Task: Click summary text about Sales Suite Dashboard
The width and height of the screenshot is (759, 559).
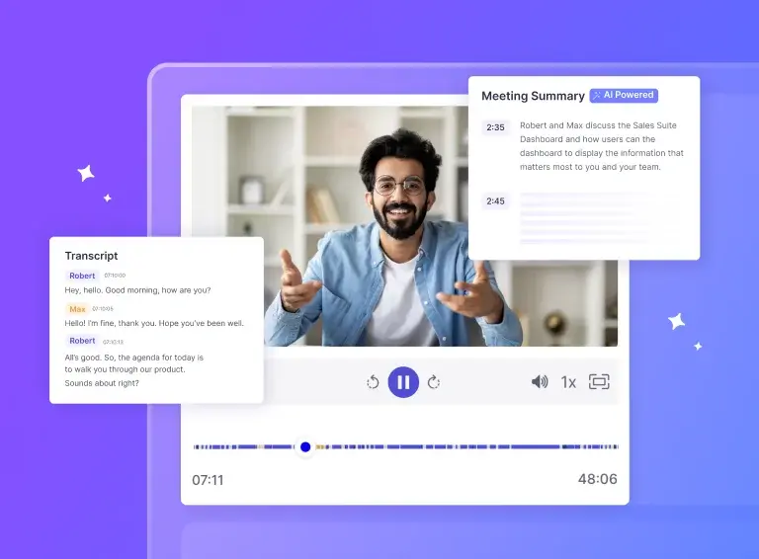Action: 601,146
